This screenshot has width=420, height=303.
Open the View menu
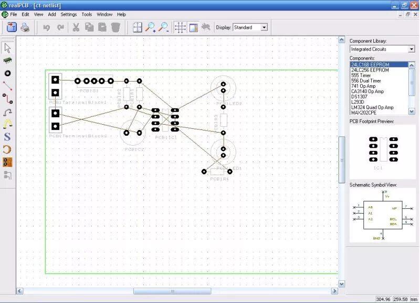(38, 15)
